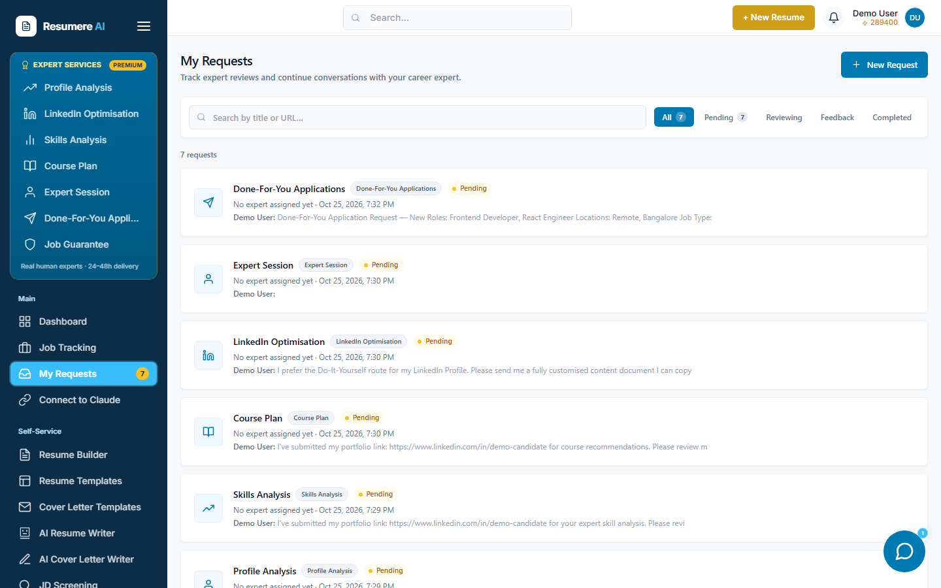The width and height of the screenshot is (941, 588).
Task: Open Expert Session in the sidebar
Action: (84, 192)
